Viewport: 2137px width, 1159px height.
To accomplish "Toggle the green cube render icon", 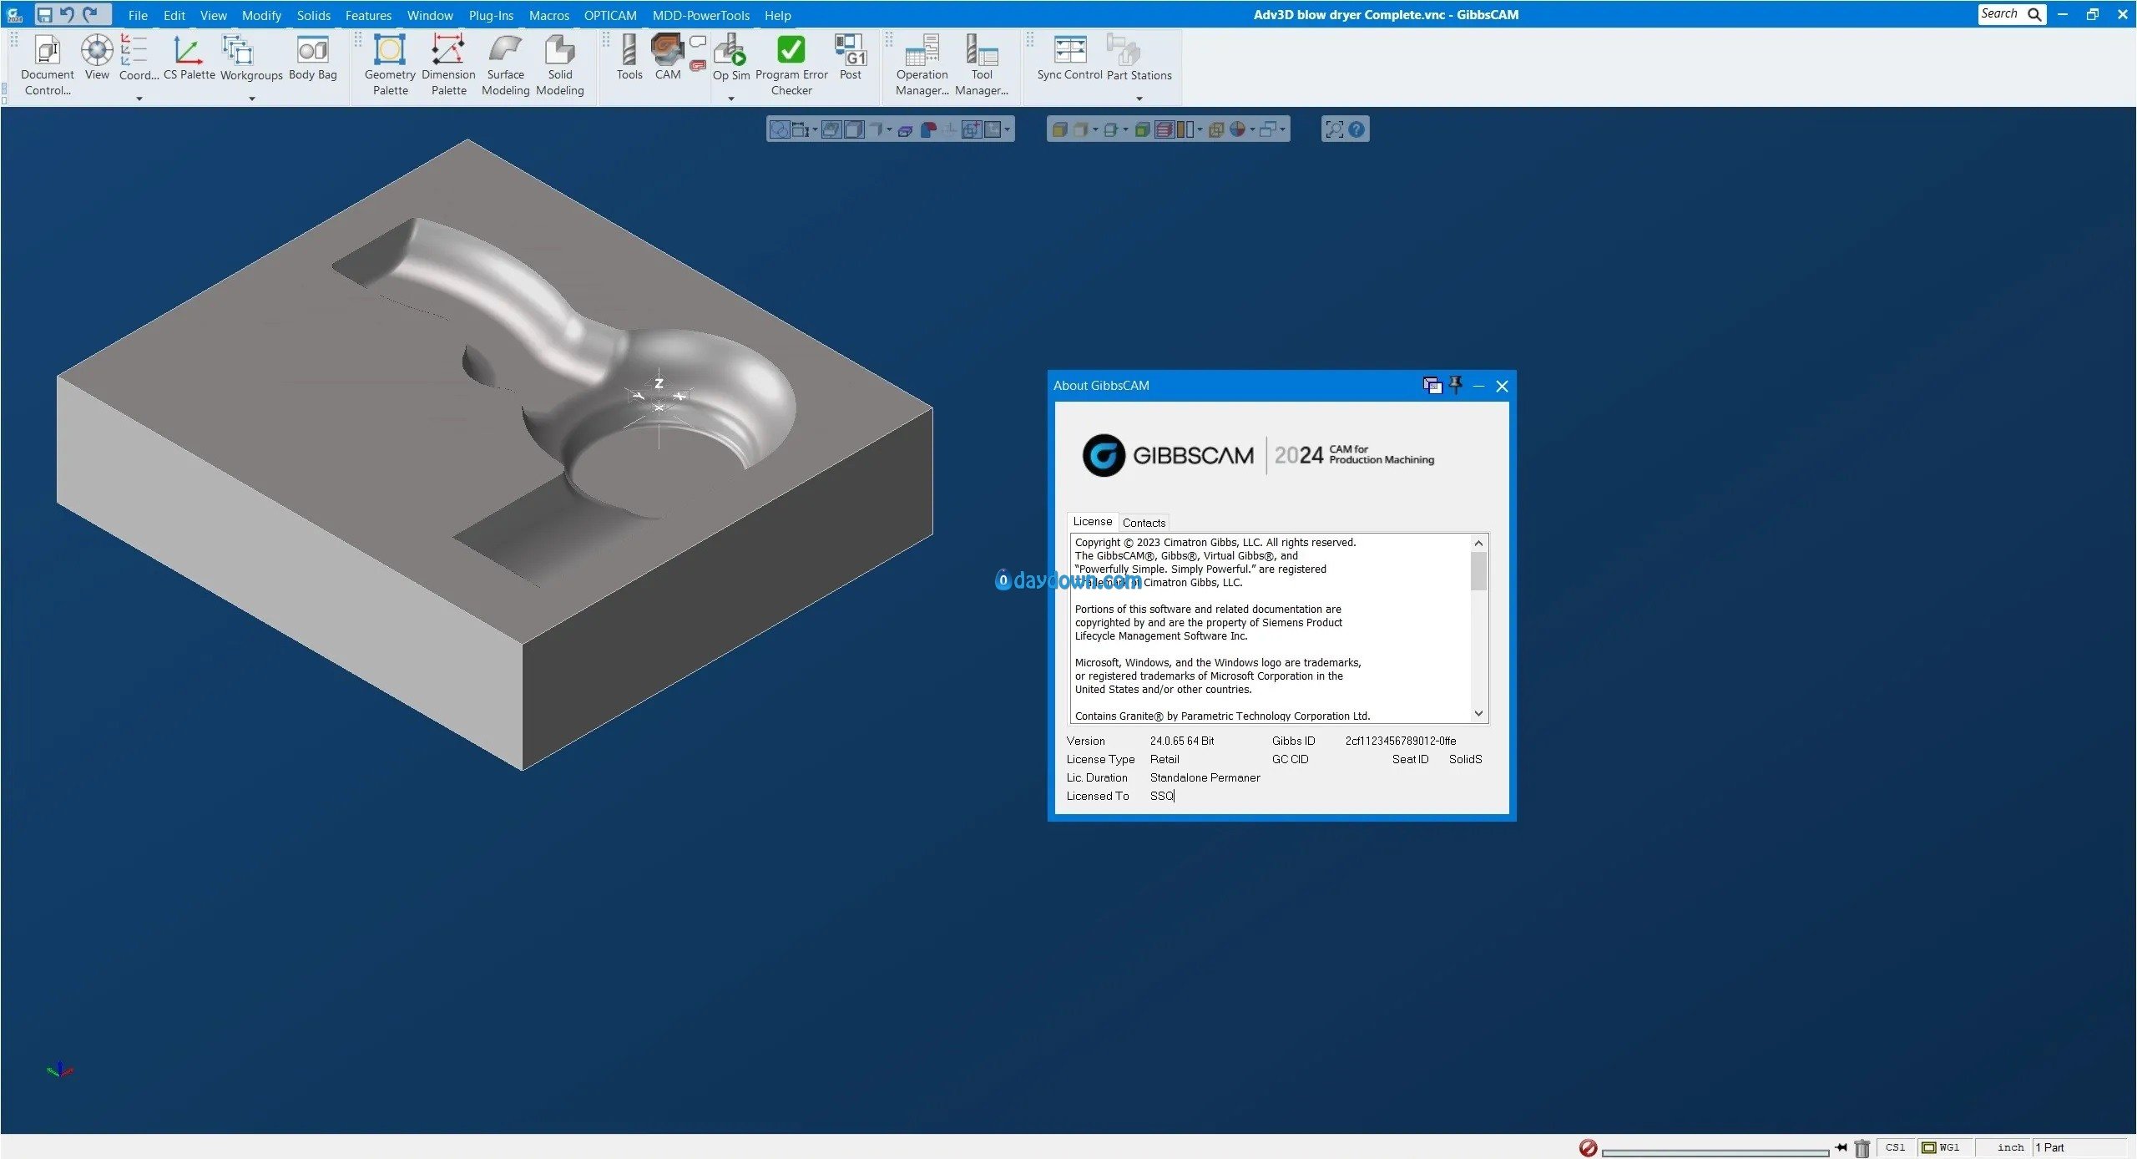I will point(1143,129).
